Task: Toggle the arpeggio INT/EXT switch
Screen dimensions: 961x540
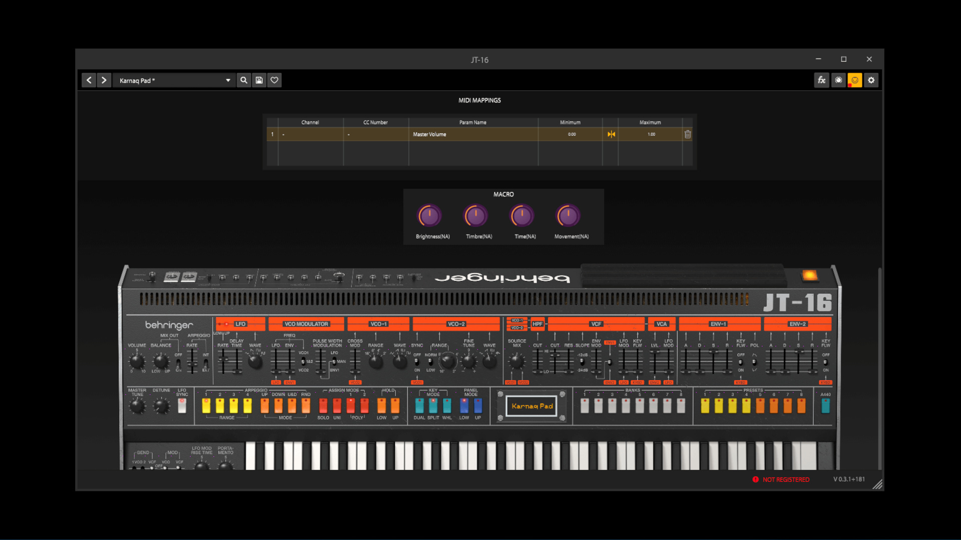Action: 206,363
